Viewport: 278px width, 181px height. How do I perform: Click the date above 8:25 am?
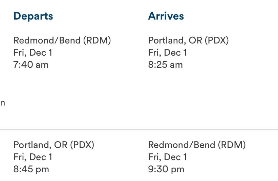[x=167, y=53]
